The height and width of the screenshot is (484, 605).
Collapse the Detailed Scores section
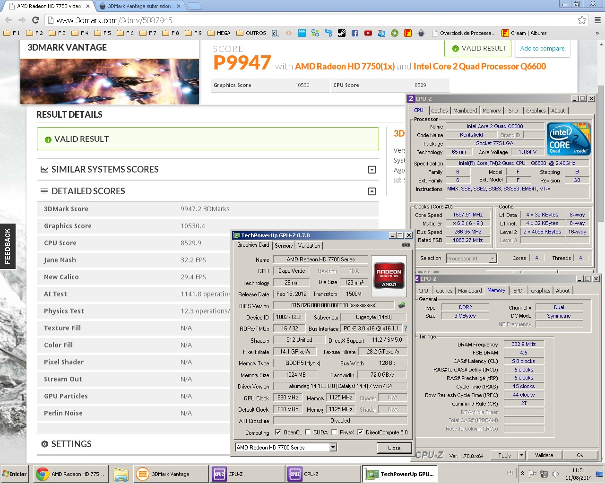372,191
